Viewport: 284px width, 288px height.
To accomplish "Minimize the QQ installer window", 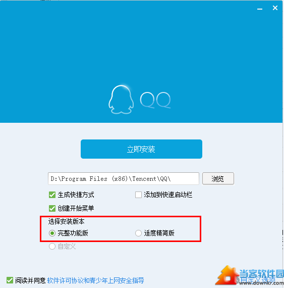I will [260, 9].
